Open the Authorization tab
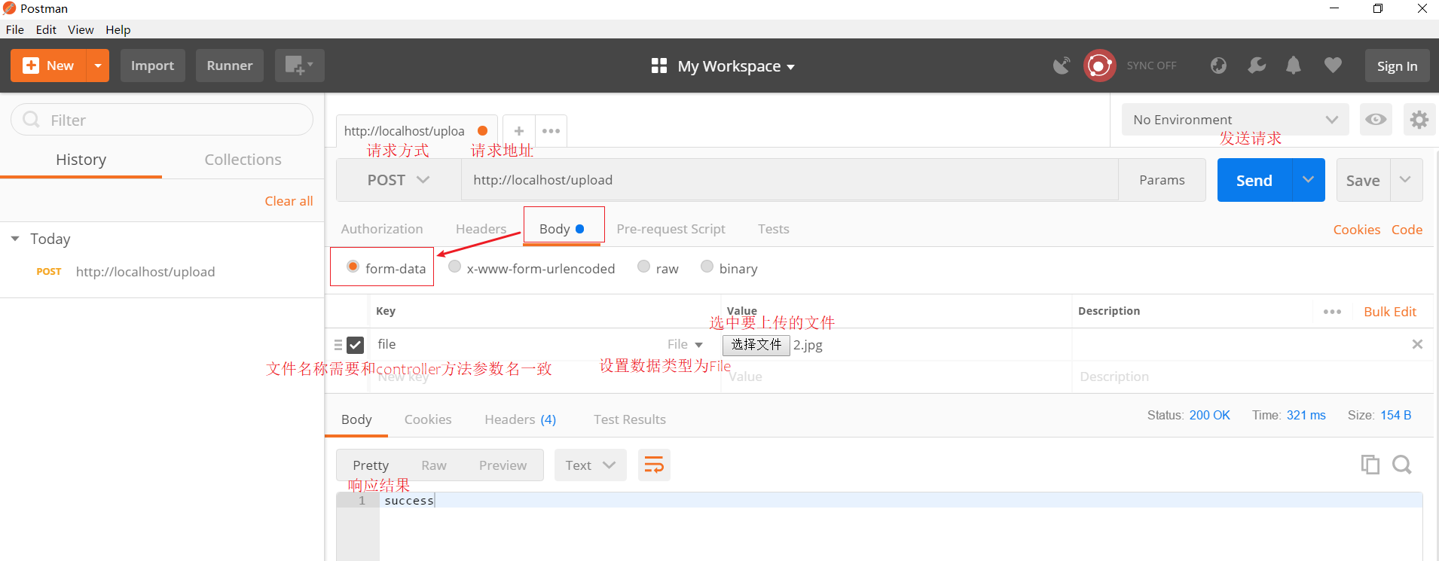The height and width of the screenshot is (561, 1439). tap(382, 229)
